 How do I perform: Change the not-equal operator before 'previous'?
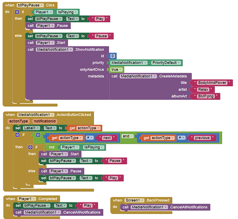coord(181,138)
